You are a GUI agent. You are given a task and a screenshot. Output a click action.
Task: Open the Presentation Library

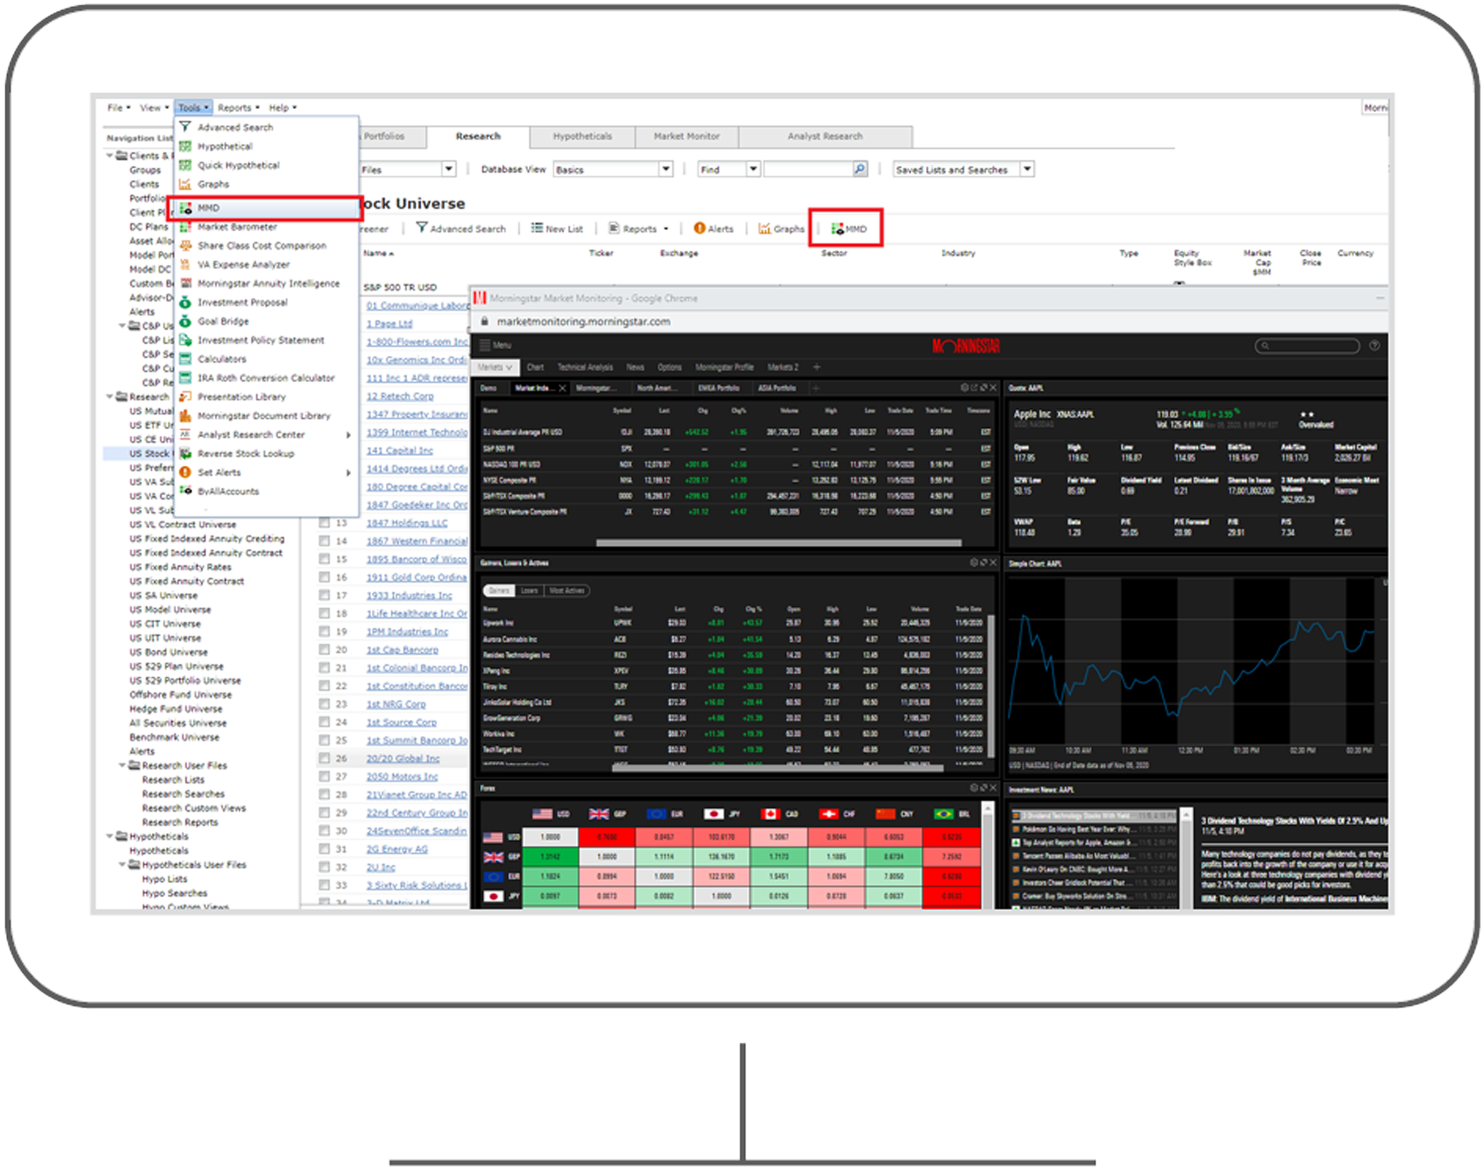241,396
